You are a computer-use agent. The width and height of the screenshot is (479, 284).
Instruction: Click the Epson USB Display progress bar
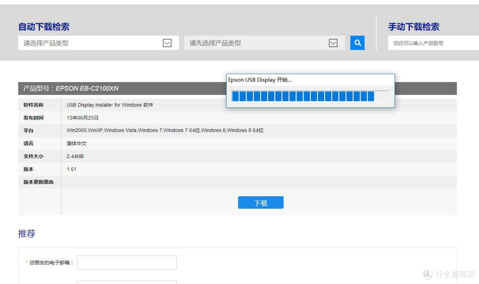pyautogui.click(x=310, y=96)
